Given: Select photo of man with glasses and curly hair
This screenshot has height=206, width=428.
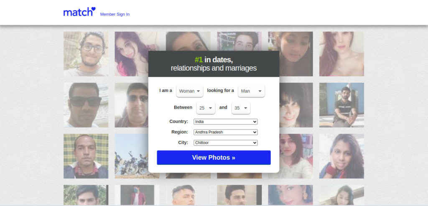Looking at the screenshot, I should pyautogui.click(x=86, y=54).
